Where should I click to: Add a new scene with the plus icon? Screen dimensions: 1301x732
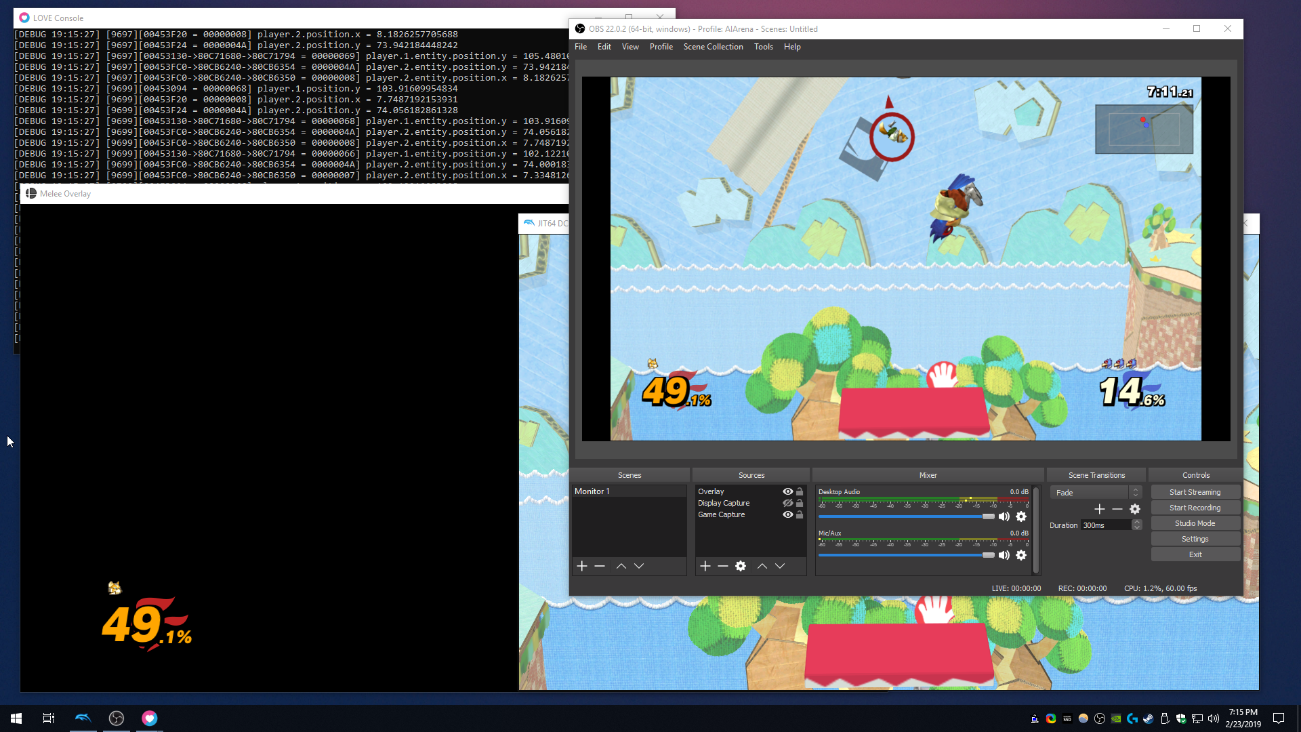click(x=582, y=566)
